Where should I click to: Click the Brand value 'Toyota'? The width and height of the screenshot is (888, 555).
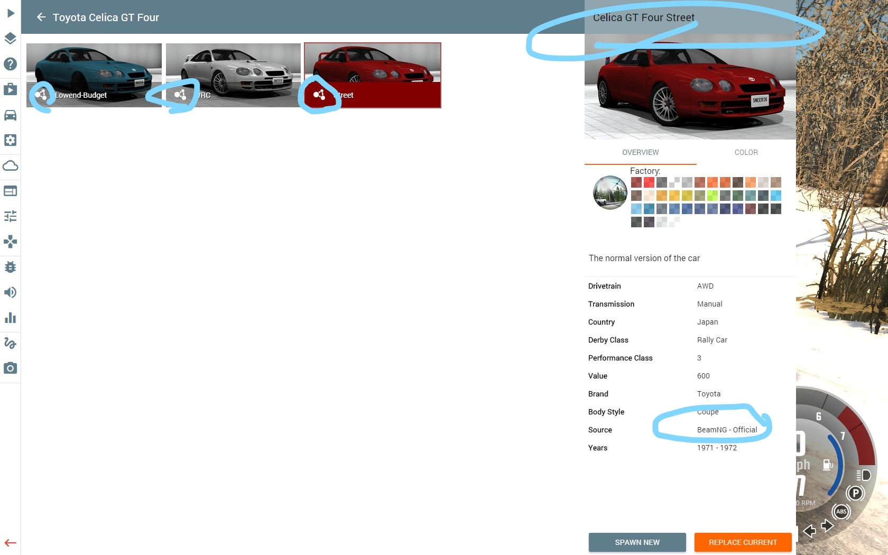point(709,394)
